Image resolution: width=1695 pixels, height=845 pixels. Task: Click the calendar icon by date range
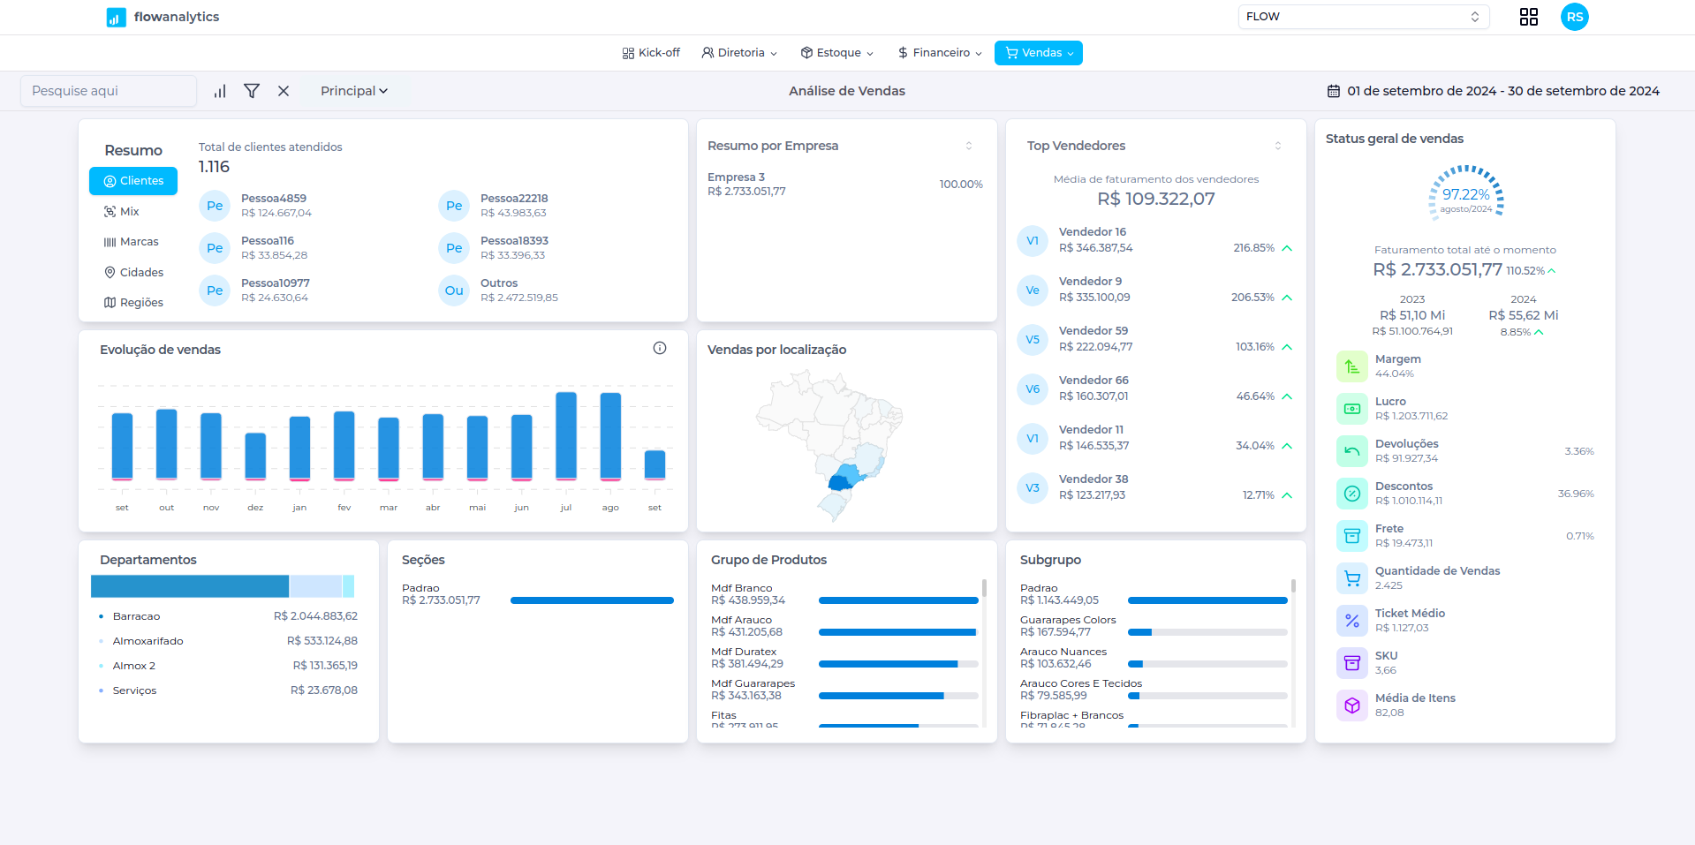coord(1334,91)
